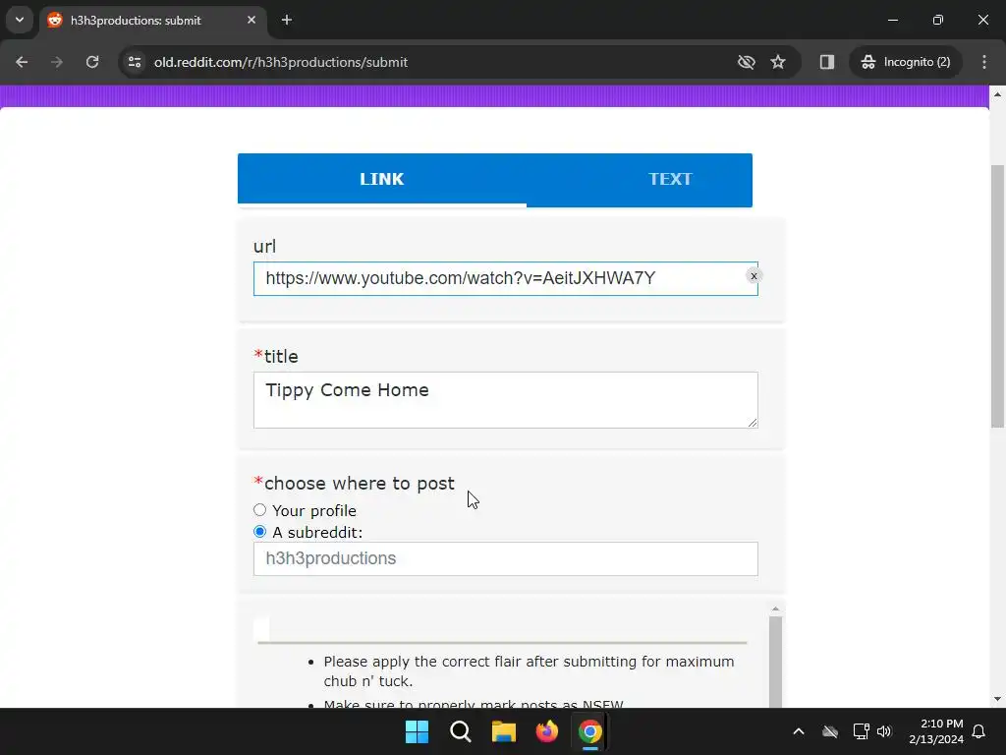Launch Firefox from the taskbar
This screenshot has width=1006, height=755.
coord(547,731)
